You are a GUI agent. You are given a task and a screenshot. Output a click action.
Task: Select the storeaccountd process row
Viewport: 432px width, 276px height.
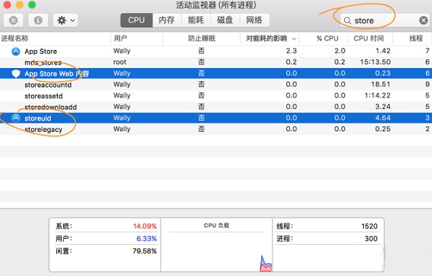tap(216, 85)
